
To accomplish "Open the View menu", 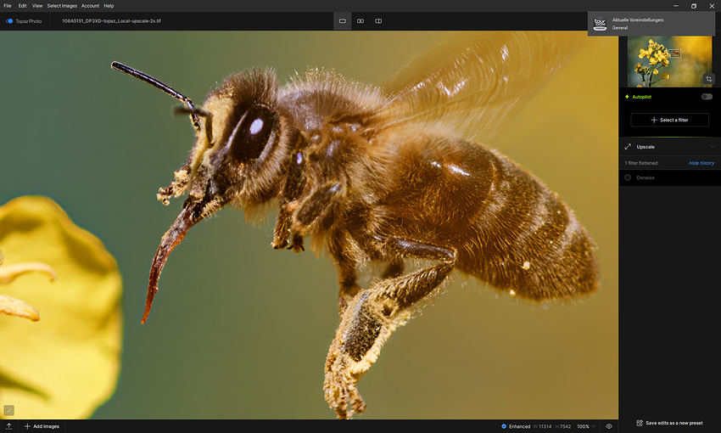I will pos(37,6).
